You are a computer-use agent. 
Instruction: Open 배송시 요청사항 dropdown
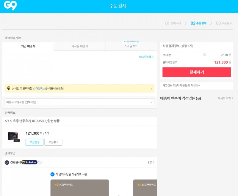[x=79, y=102]
